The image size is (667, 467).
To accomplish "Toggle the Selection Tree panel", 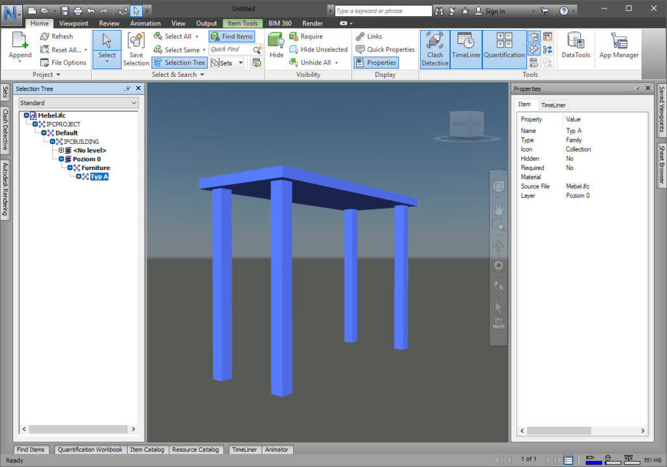I will point(179,63).
